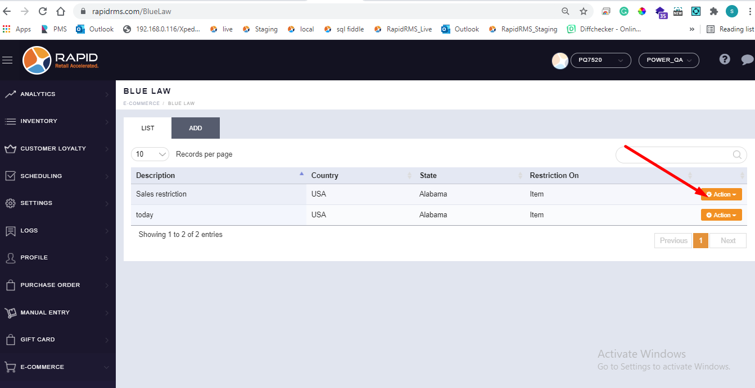Reload the page in browser

point(43,11)
